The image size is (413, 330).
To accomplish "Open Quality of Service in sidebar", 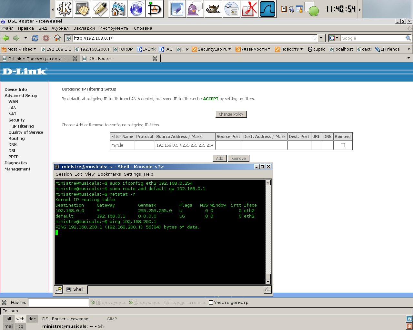I will (x=26, y=132).
